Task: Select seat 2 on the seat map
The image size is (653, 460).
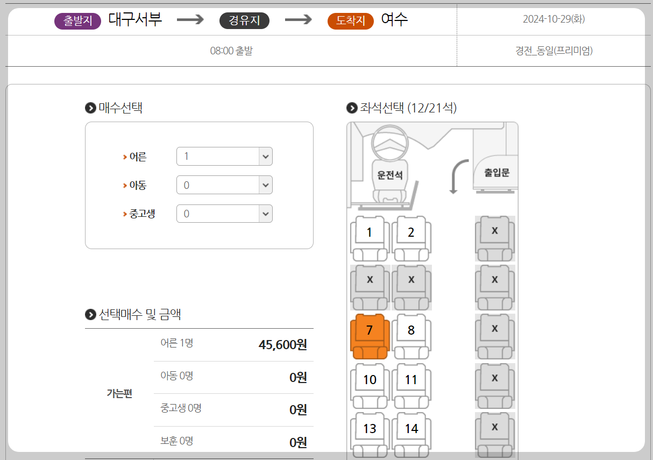Action: (x=411, y=232)
